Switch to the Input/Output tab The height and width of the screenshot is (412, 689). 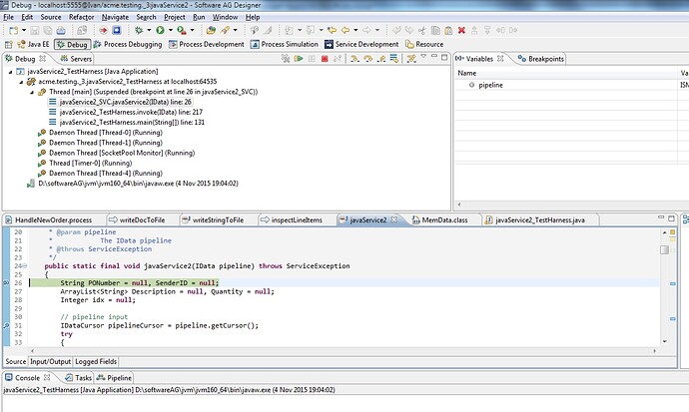(x=50, y=361)
